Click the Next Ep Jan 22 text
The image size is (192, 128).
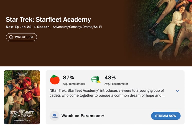click(21, 27)
